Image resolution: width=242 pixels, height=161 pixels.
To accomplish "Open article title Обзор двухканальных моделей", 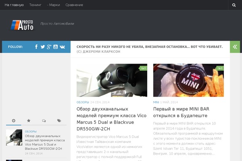I will click(111, 119).
